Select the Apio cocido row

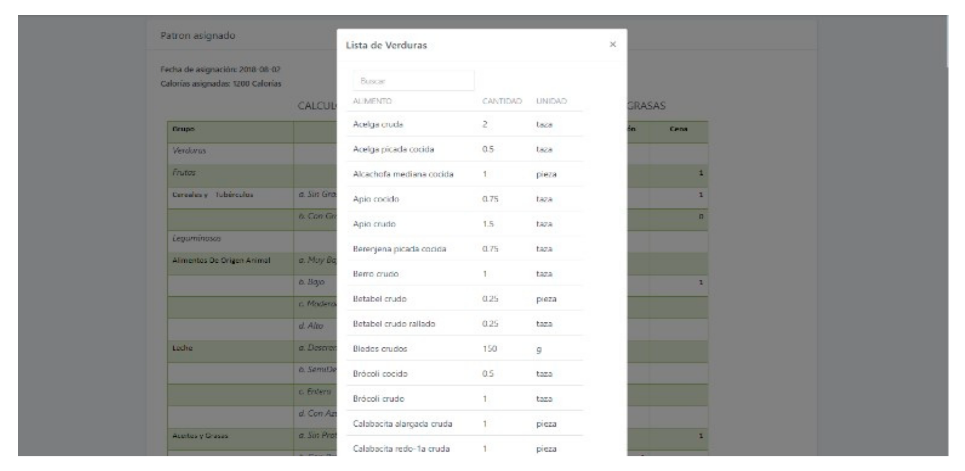(x=376, y=199)
